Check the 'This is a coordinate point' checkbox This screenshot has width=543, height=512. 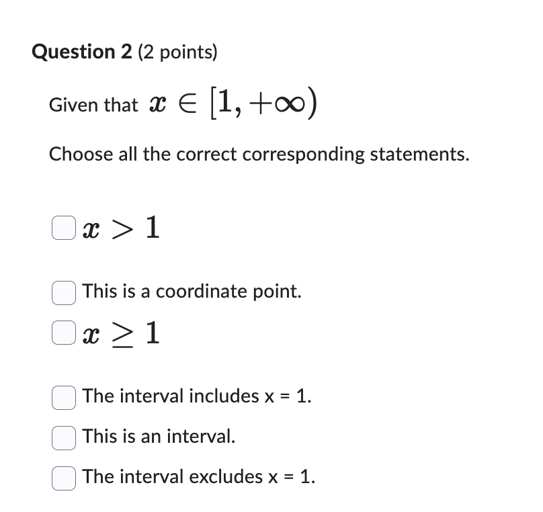click(x=63, y=292)
